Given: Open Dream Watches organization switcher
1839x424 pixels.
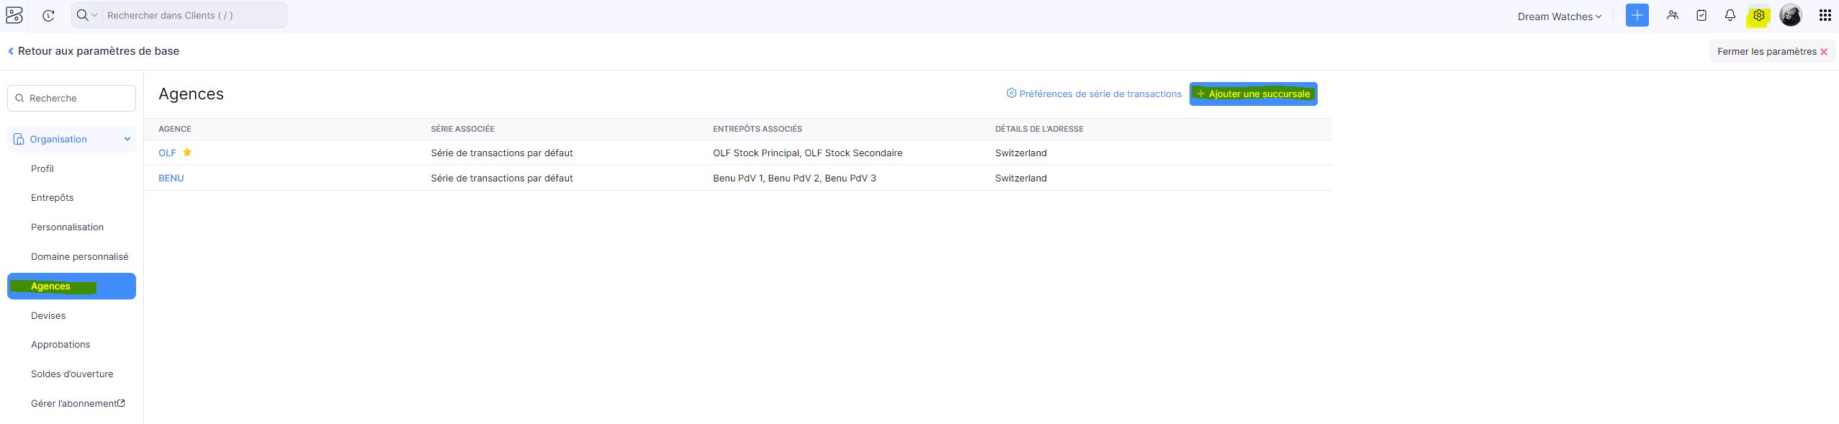Looking at the screenshot, I should [x=1560, y=16].
